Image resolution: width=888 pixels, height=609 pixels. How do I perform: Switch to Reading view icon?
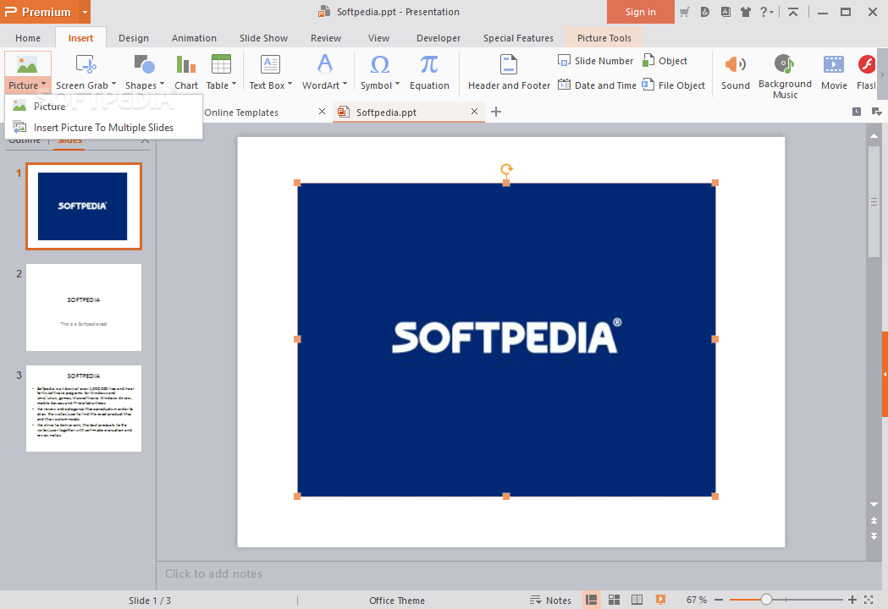point(637,600)
